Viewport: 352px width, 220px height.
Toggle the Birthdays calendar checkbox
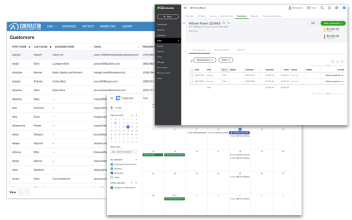(x=112, y=169)
